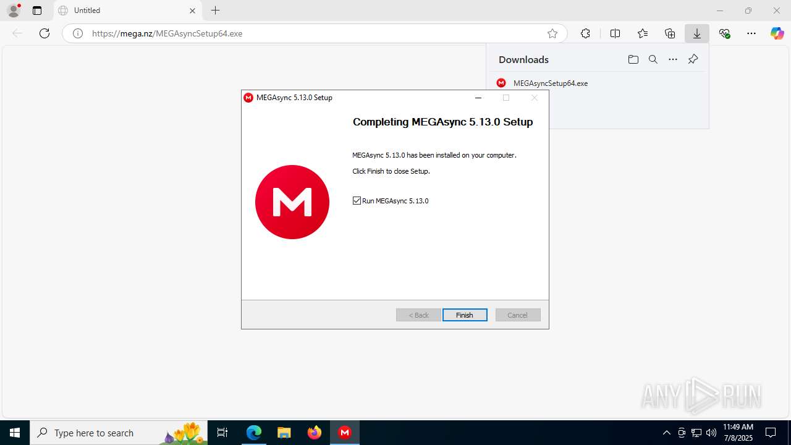Viewport: 791px width, 445px height.
Task: Open the clock showing 11:49 AM
Action: coord(738,433)
